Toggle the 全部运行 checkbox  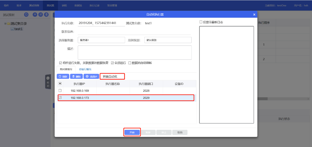pos(112,63)
